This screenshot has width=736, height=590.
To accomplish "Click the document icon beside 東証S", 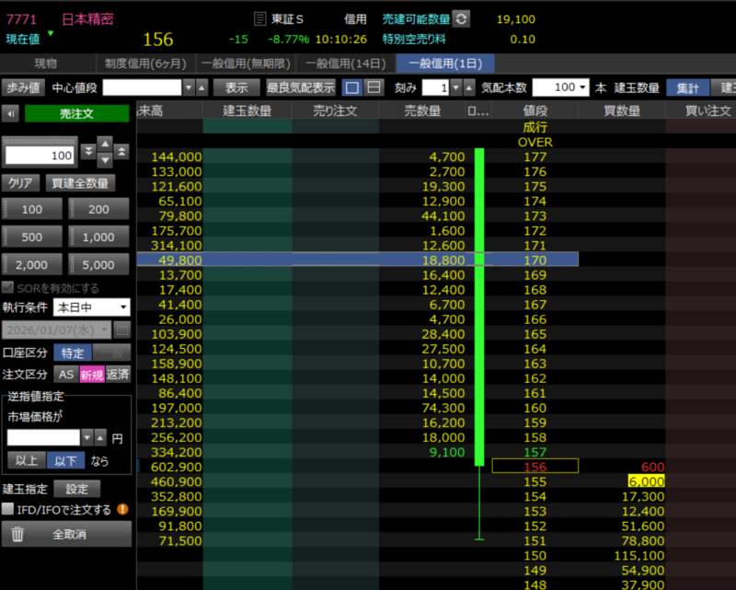I will [x=260, y=18].
